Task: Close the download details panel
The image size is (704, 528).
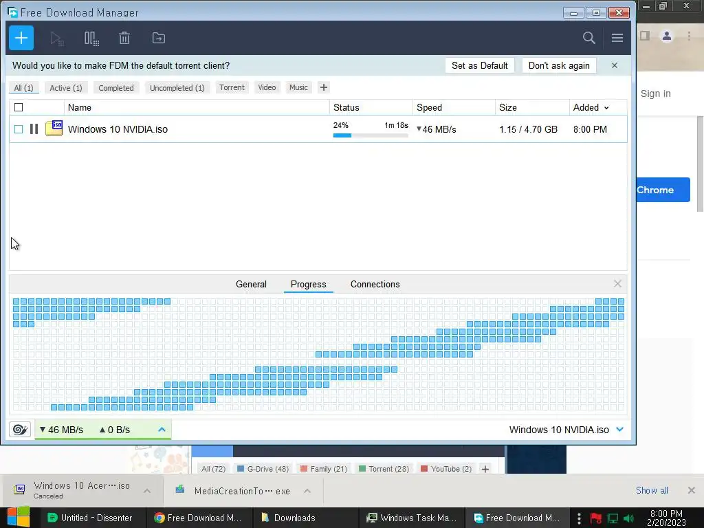Action: [x=617, y=284]
